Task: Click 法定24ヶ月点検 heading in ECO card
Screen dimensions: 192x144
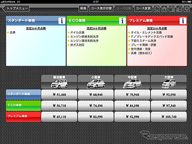Action: (x=96, y=28)
